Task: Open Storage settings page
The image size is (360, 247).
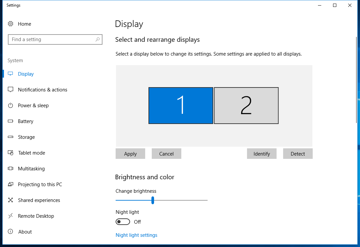Action: coord(26,137)
